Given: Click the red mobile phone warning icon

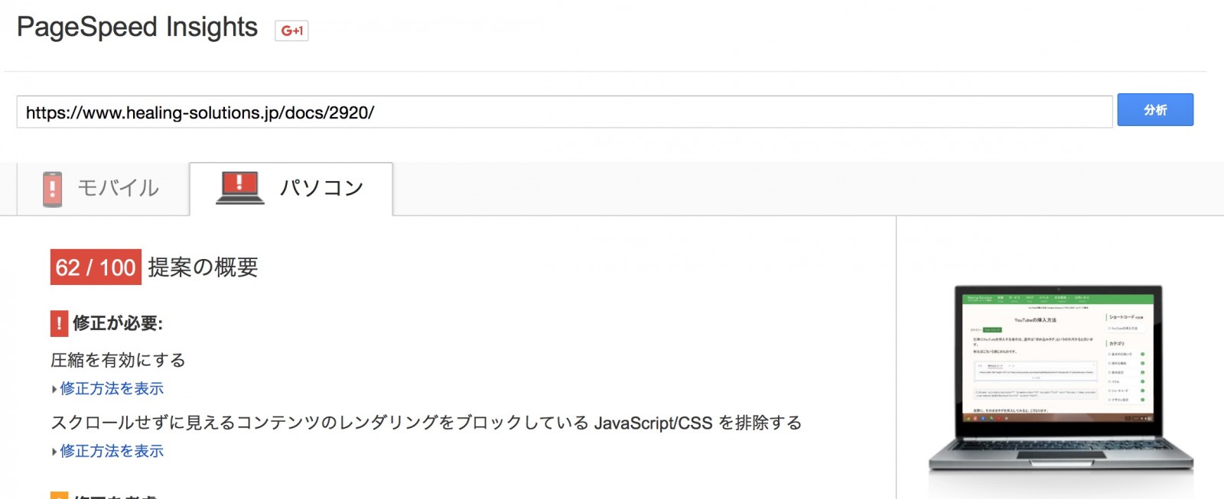Looking at the screenshot, I should tap(52, 189).
